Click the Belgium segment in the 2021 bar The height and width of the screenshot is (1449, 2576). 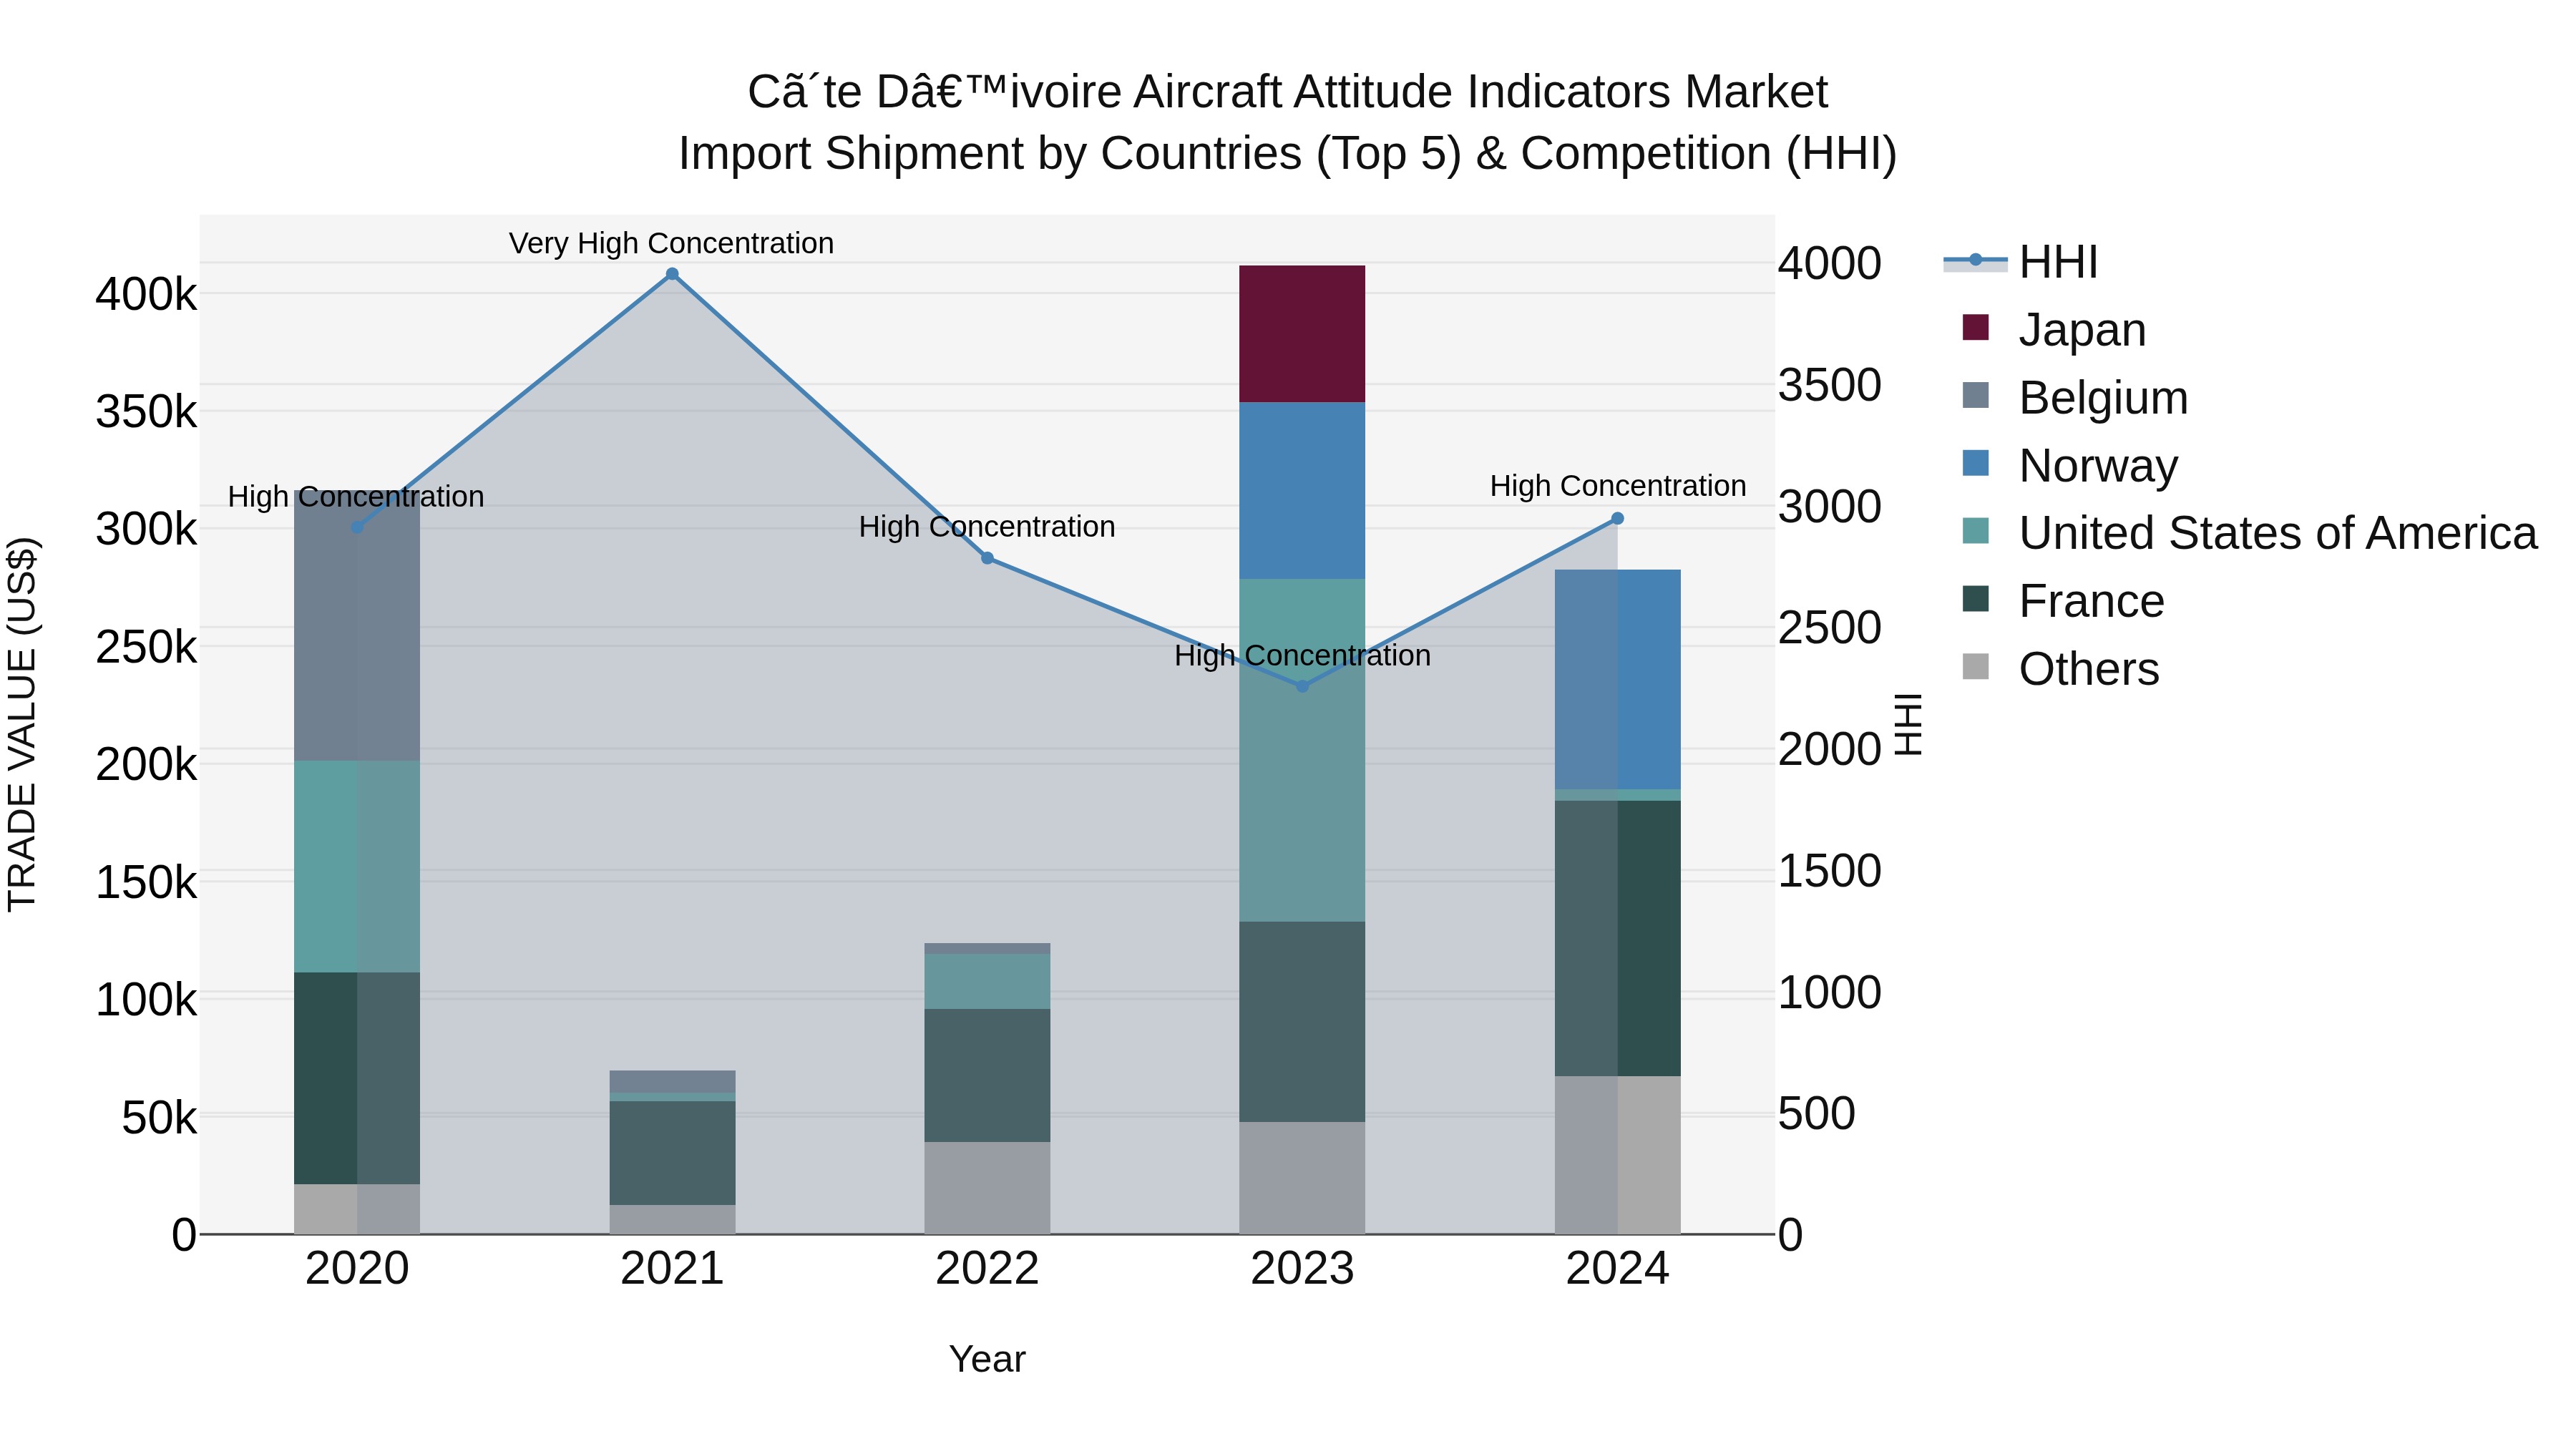point(672,1082)
